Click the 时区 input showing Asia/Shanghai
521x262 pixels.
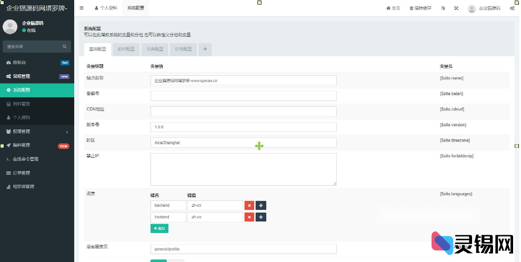[x=244, y=143]
